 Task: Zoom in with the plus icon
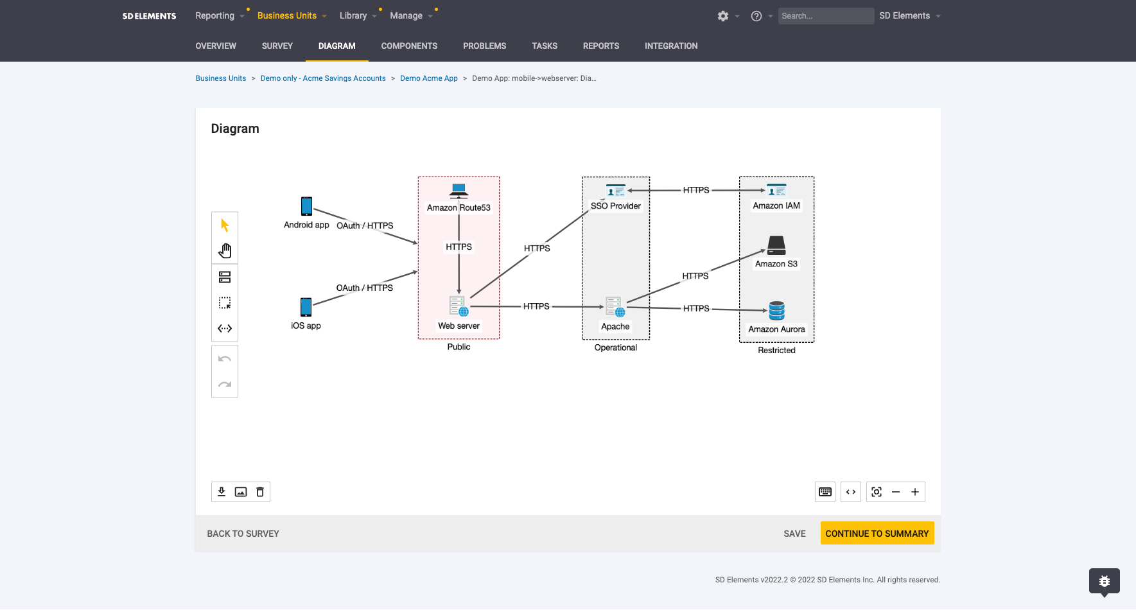(915, 492)
